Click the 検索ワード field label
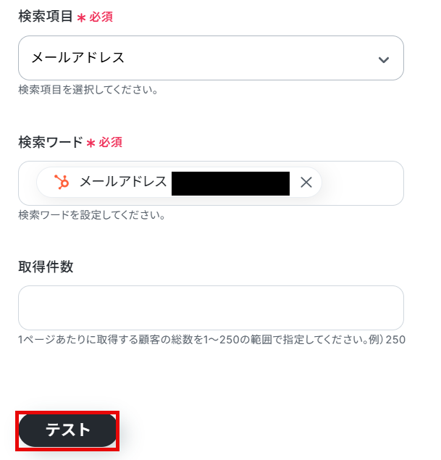The image size is (441, 460). pos(51,142)
